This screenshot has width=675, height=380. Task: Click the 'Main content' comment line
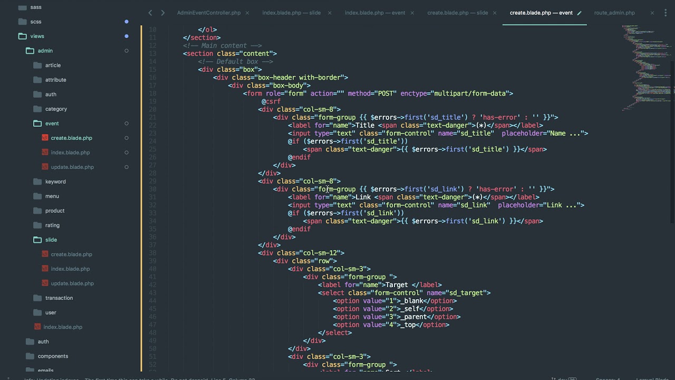click(x=222, y=45)
